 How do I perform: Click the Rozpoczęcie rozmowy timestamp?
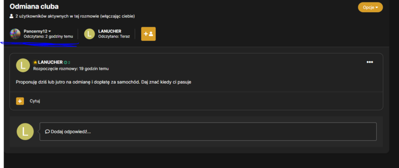(x=72, y=68)
